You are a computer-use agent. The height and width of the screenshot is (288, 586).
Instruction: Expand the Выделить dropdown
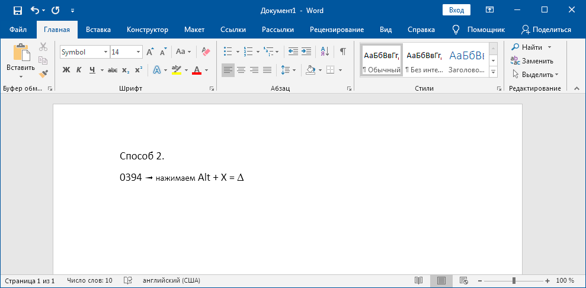537,75
